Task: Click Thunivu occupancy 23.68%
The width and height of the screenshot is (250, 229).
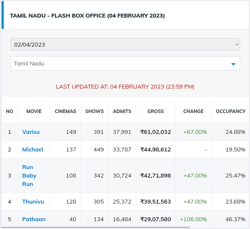Action: (235, 202)
